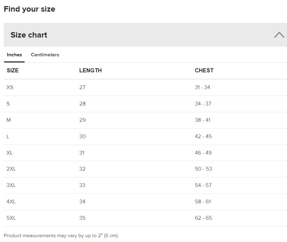Click the Size chart section title
This screenshot has width=287, height=242.
tap(29, 35)
